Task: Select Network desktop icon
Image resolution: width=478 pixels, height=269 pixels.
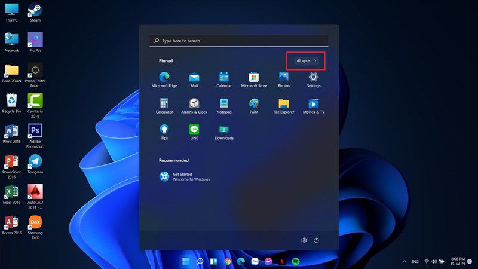Action: coord(11,42)
